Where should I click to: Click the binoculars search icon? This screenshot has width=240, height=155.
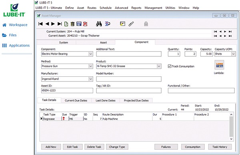click(x=99, y=24)
